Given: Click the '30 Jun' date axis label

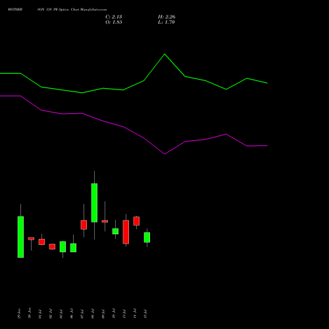Looking at the screenshot, I should [30, 313].
